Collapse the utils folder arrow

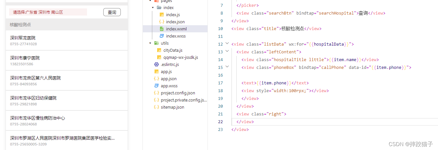(150, 43)
